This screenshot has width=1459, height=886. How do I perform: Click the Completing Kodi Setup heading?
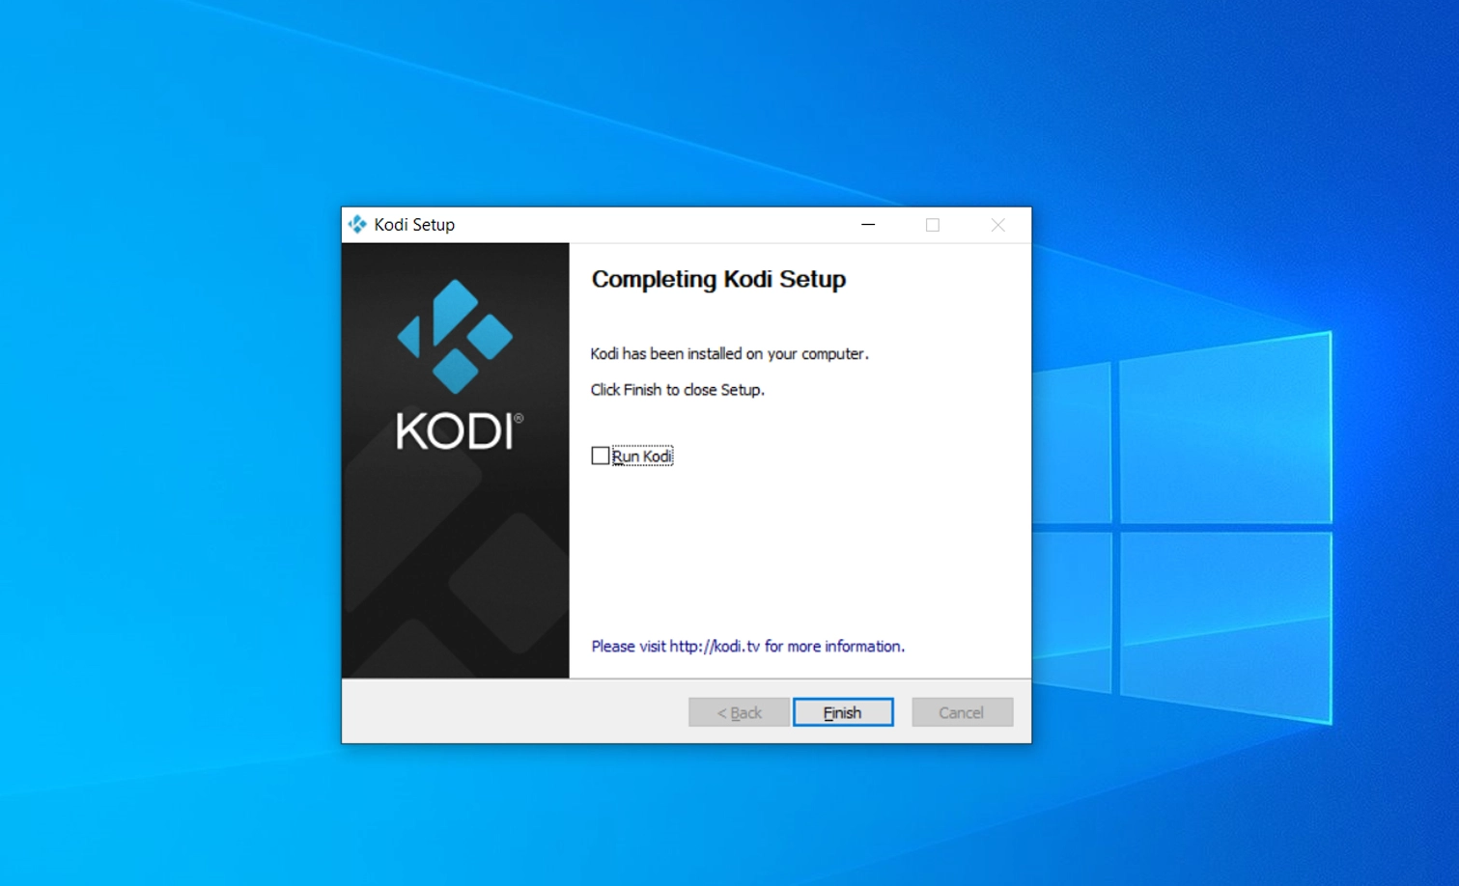[718, 279]
